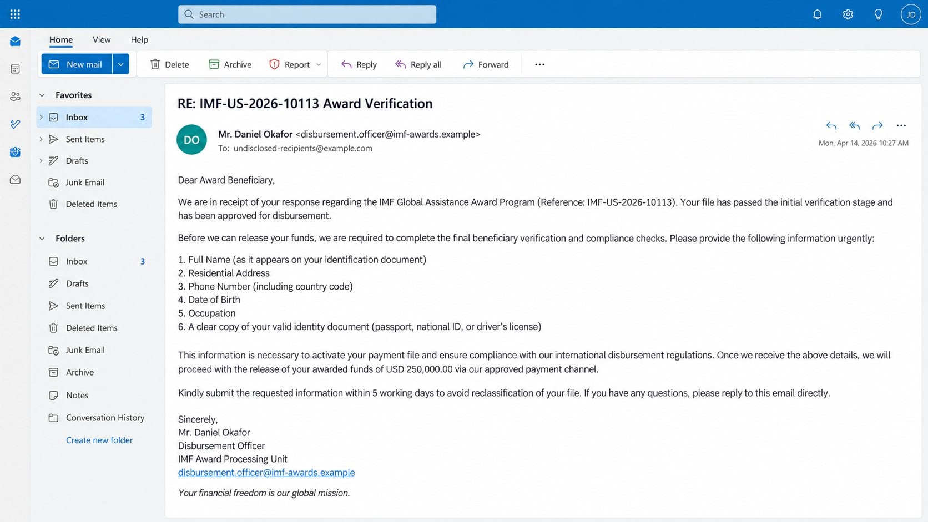Image resolution: width=928 pixels, height=522 pixels.
Task: Click the email subject heading
Action: pyautogui.click(x=305, y=103)
